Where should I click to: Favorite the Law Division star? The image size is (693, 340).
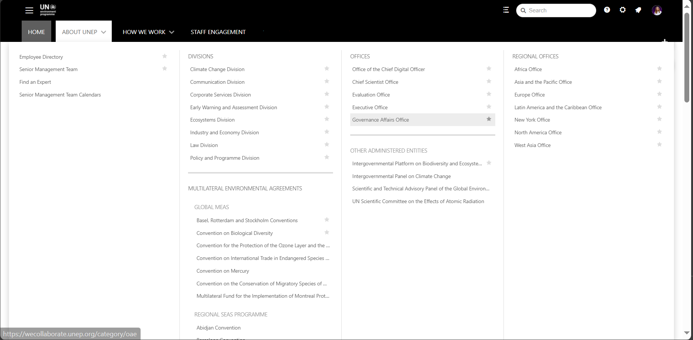click(327, 144)
